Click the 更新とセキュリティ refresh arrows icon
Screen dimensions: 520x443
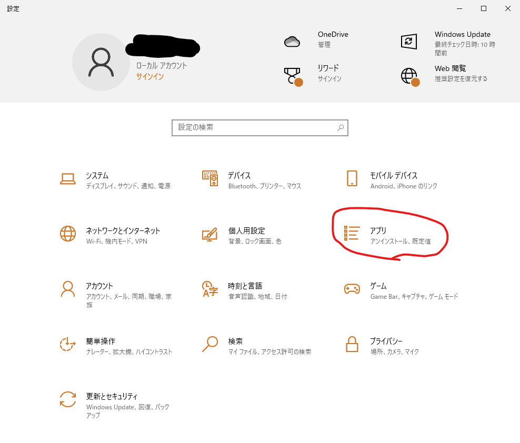68,399
